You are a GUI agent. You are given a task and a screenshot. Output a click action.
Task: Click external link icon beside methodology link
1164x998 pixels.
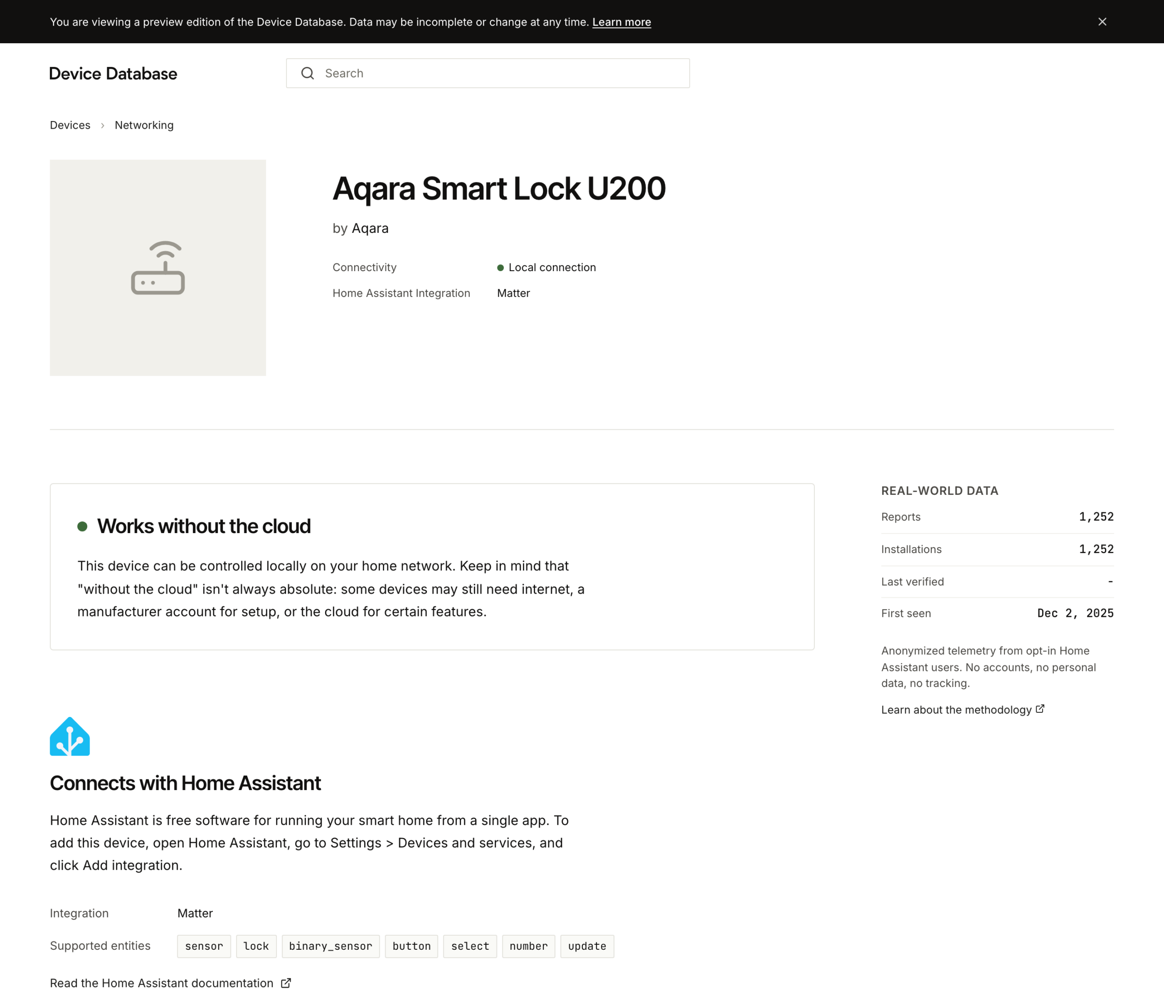pos(1040,709)
